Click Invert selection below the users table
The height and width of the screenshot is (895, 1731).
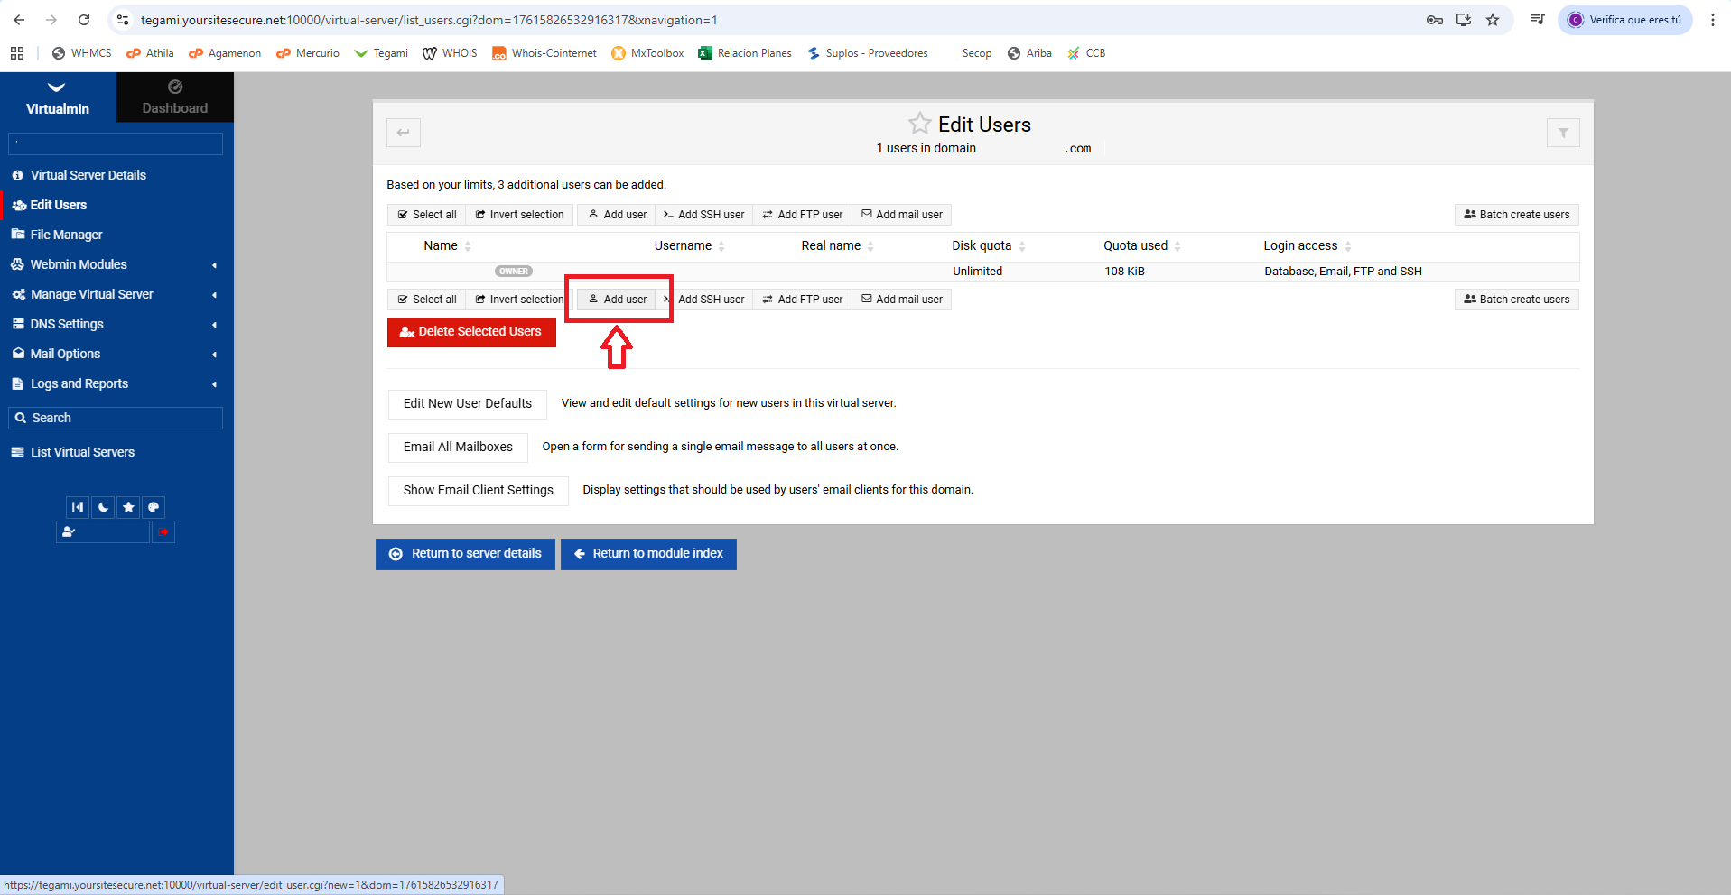pos(519,300)
